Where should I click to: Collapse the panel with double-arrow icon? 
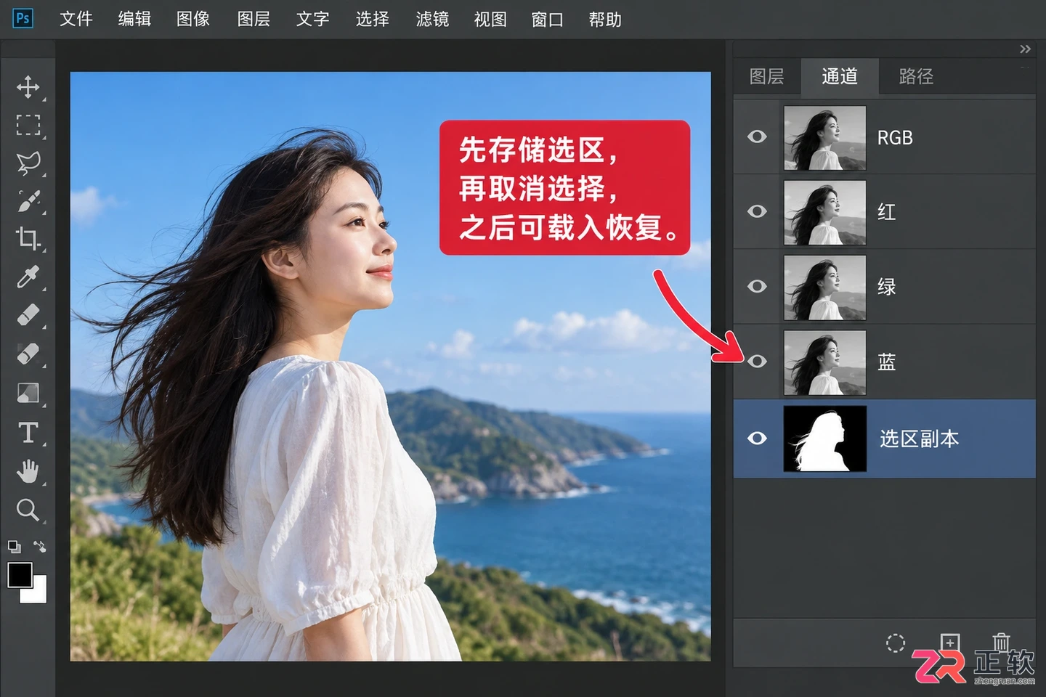[x=1025, y=49]
